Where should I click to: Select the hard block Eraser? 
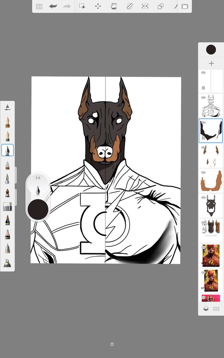point(7,206)
